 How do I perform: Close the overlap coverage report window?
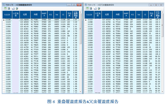click(79, 5)
